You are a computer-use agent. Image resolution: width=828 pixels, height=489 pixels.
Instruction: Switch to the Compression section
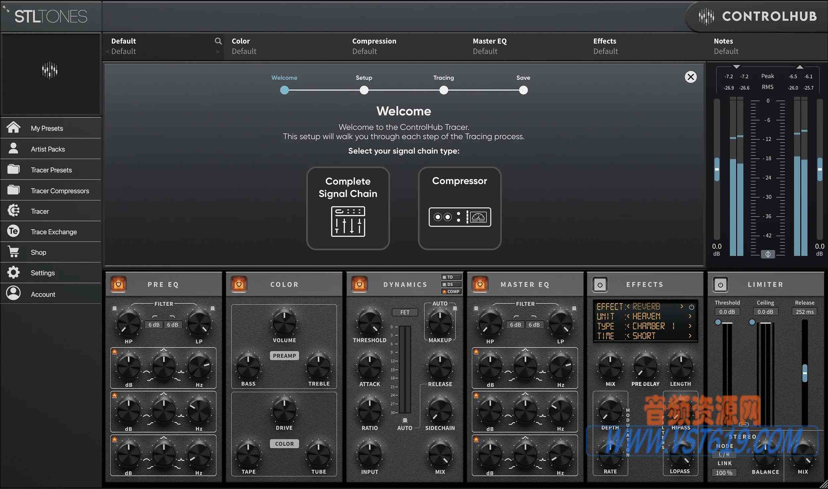coord(374,46)
